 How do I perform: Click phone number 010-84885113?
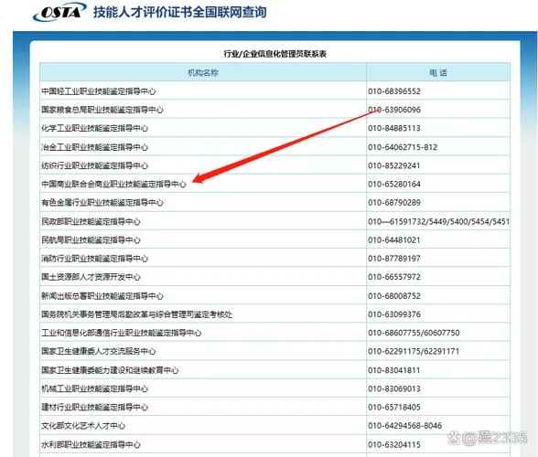tap(394, 129)
